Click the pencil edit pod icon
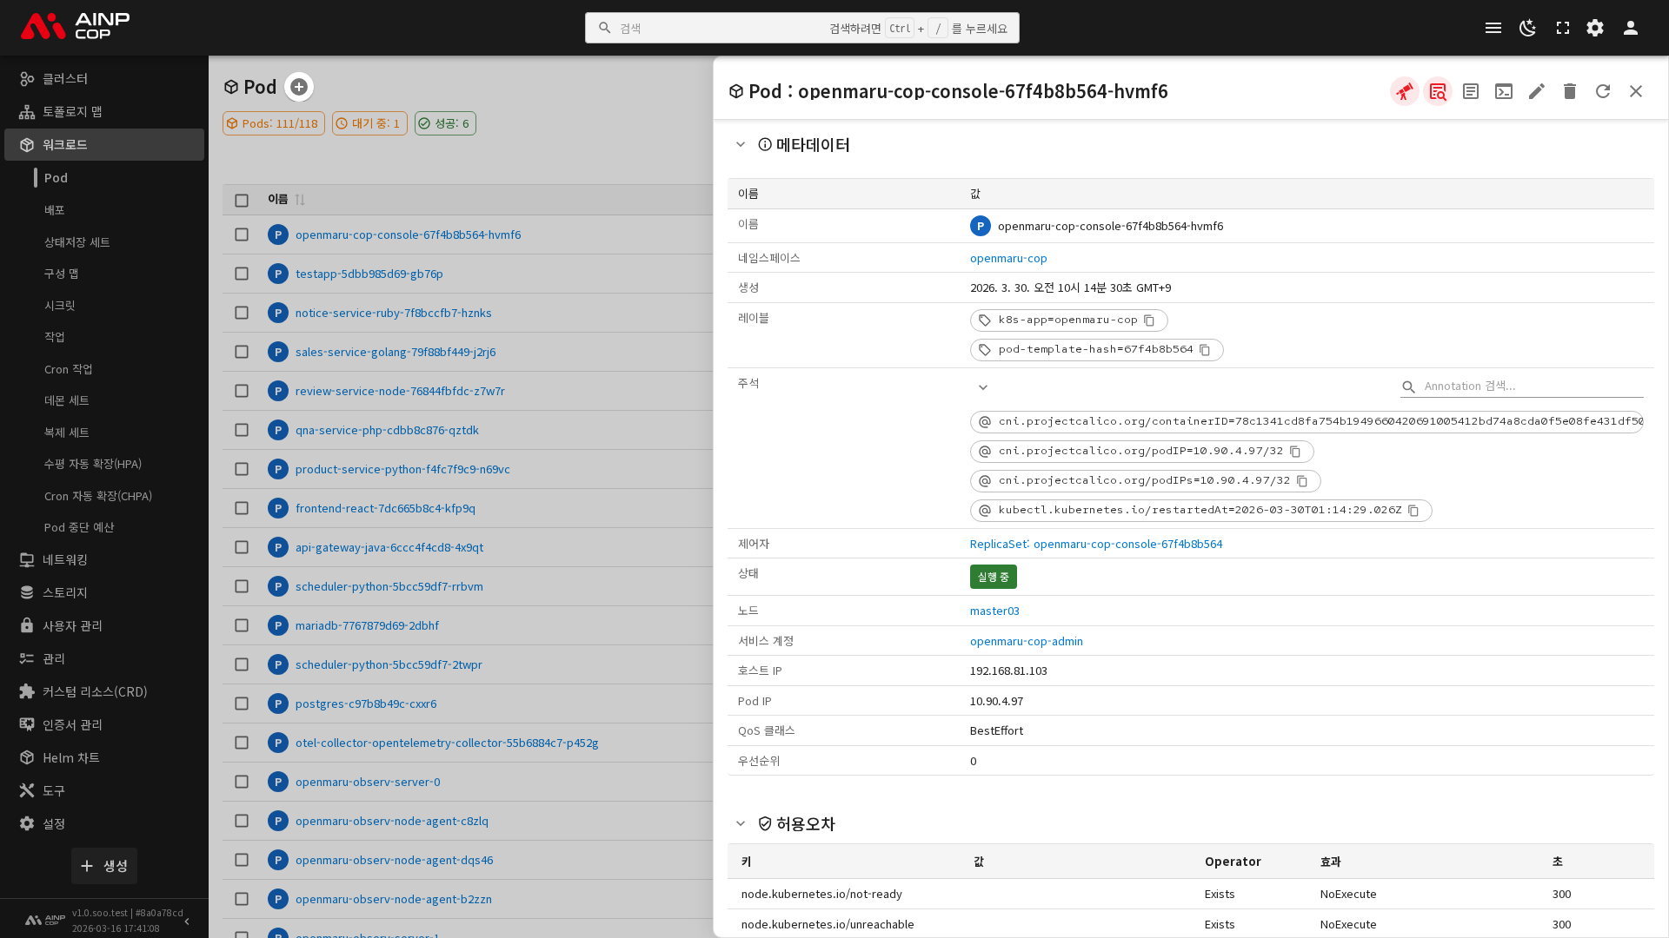 tap(1537, 91)
